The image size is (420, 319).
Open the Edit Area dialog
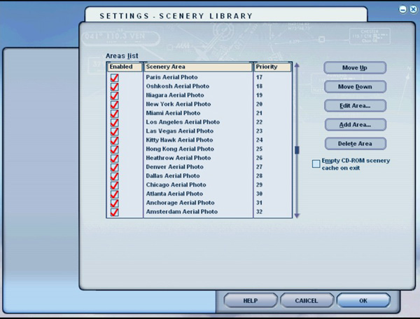point(355,106)
